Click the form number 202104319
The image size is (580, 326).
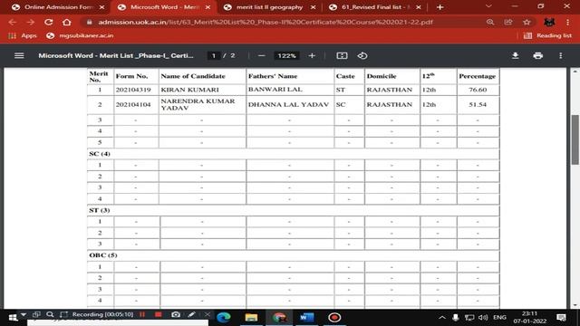(133, 90)
